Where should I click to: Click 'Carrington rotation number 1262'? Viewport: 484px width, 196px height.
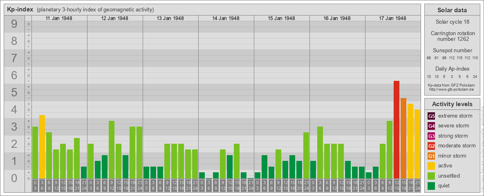(x=452, y=36)
